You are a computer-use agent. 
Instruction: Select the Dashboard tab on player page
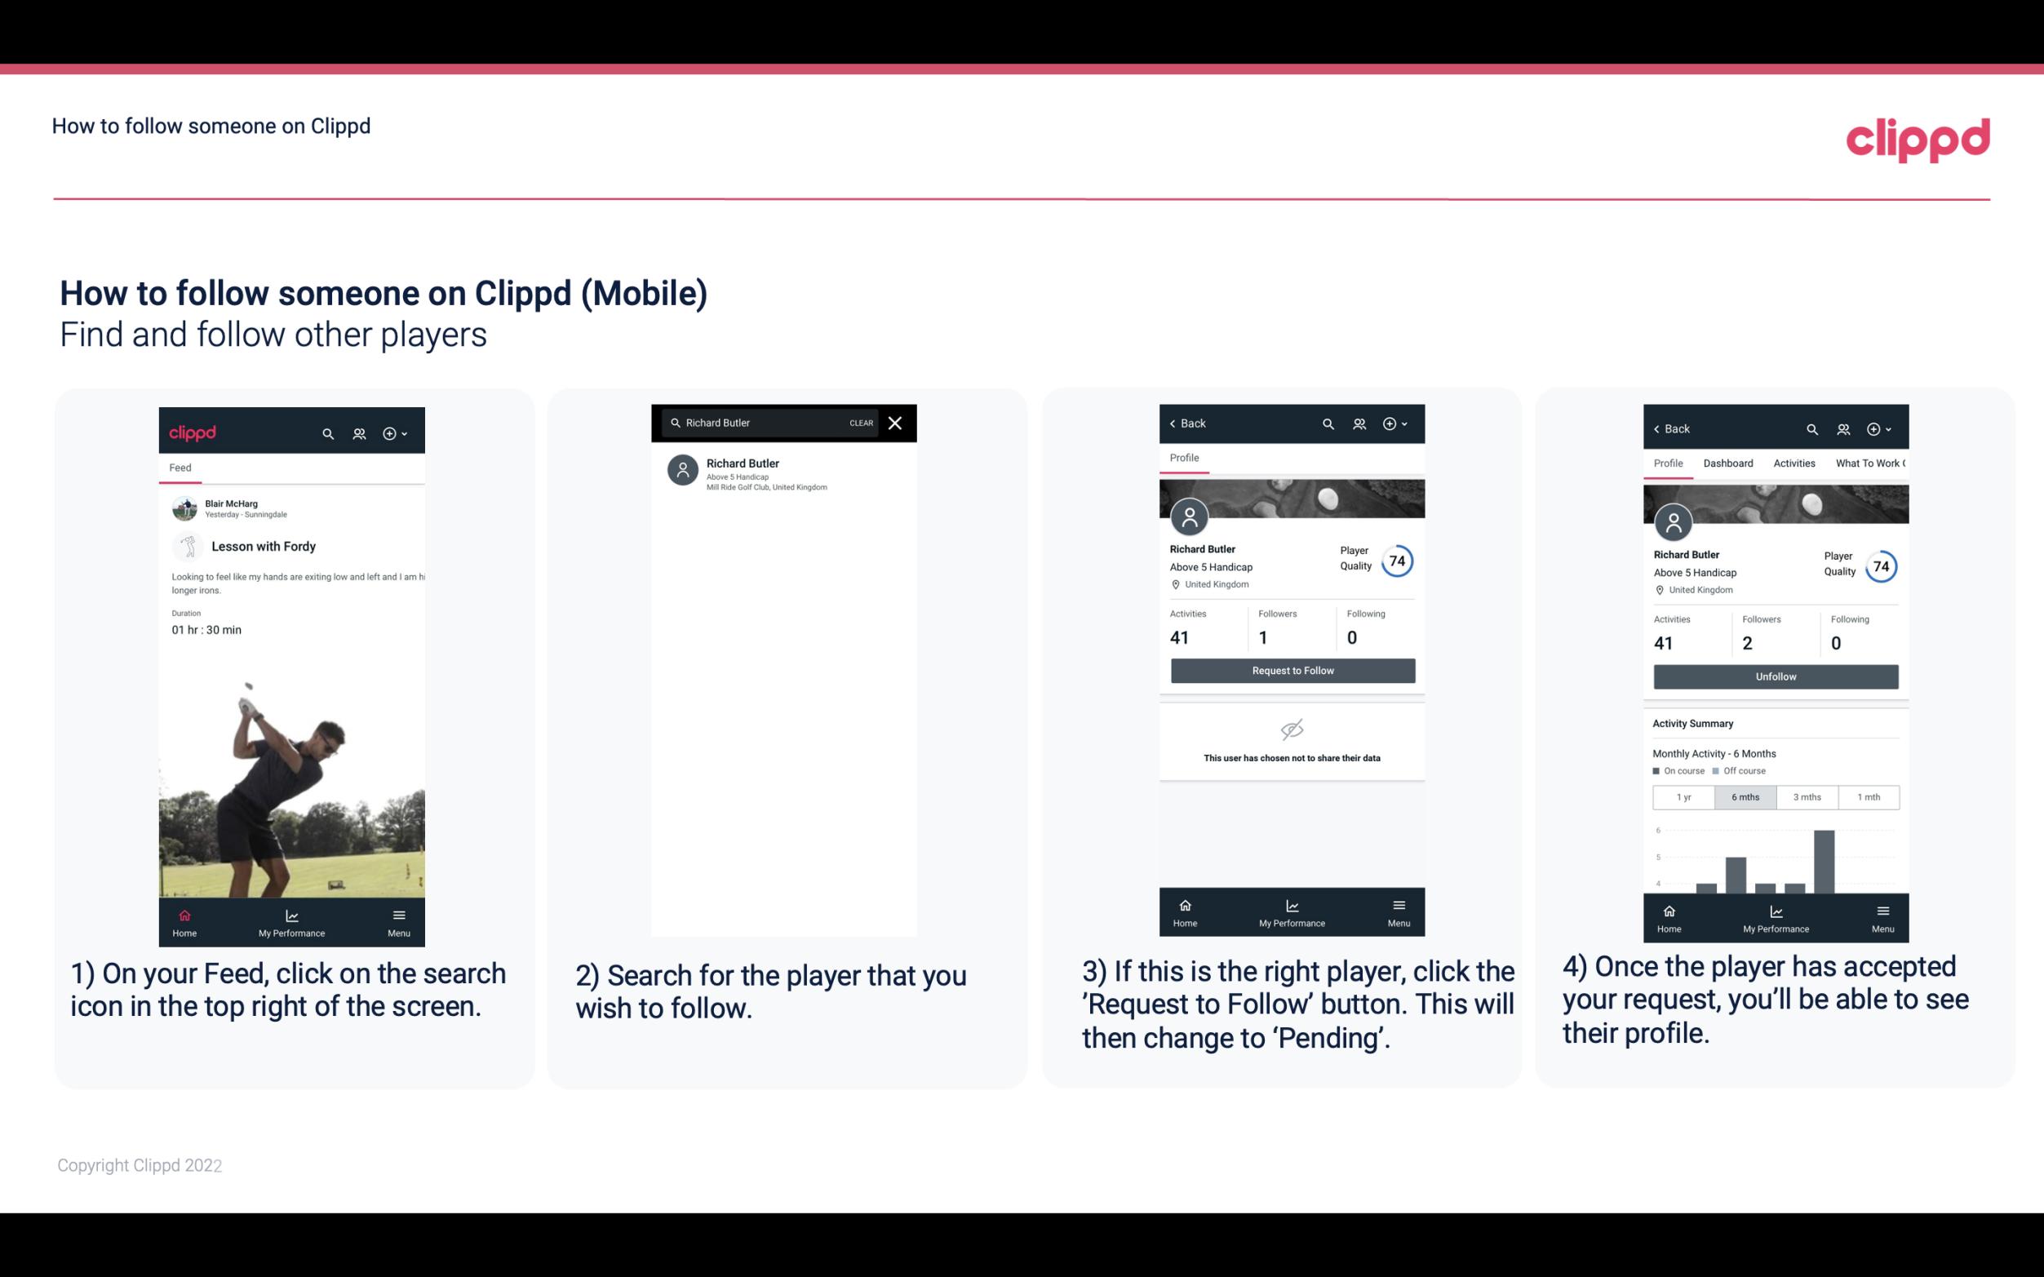point(1728,463)
